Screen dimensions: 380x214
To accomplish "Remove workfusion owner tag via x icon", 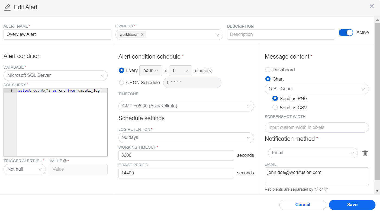I will [142, 34].
